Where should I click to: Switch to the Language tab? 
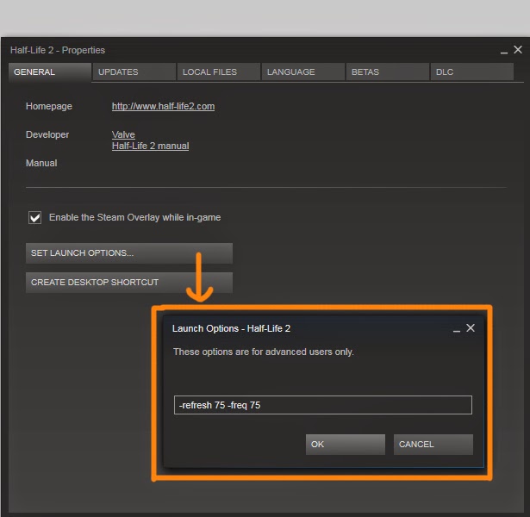[303, 72]
